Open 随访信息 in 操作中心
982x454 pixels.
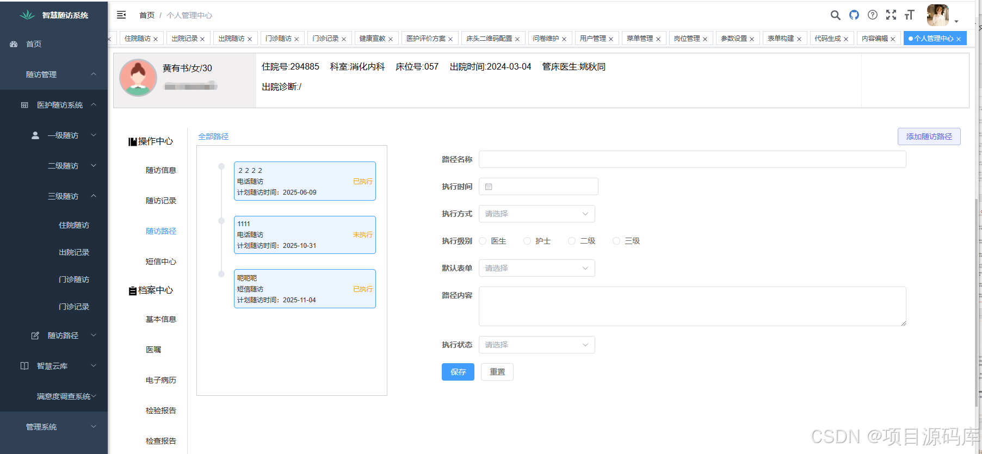(x=161, y=170)
